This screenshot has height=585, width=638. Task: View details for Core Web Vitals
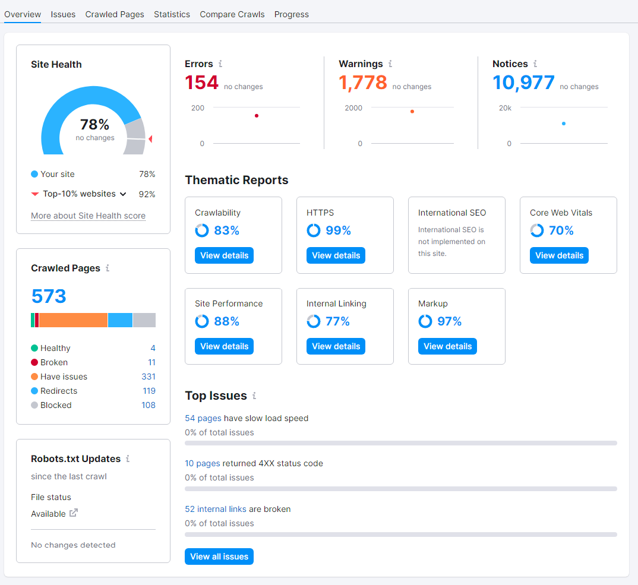tap(559, 255)
